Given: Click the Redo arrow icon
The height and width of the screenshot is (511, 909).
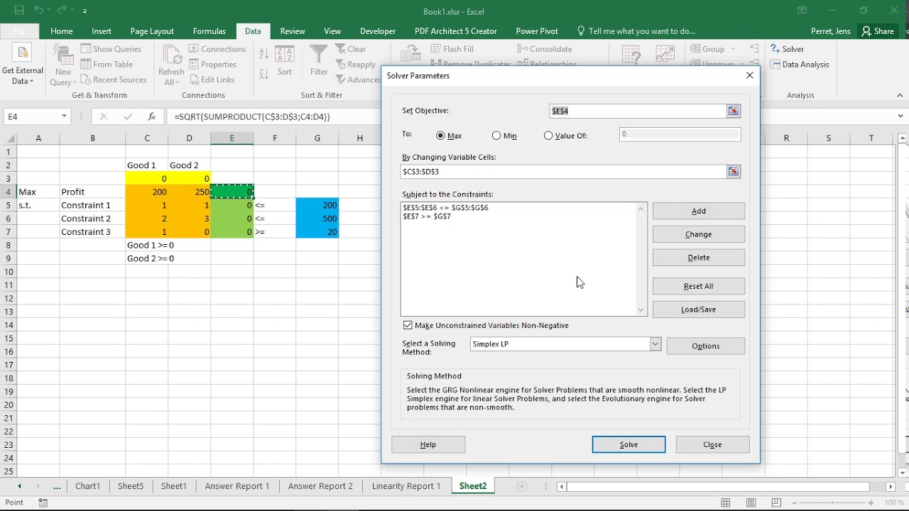Looking at the screenshot, I should click(62, 11).
